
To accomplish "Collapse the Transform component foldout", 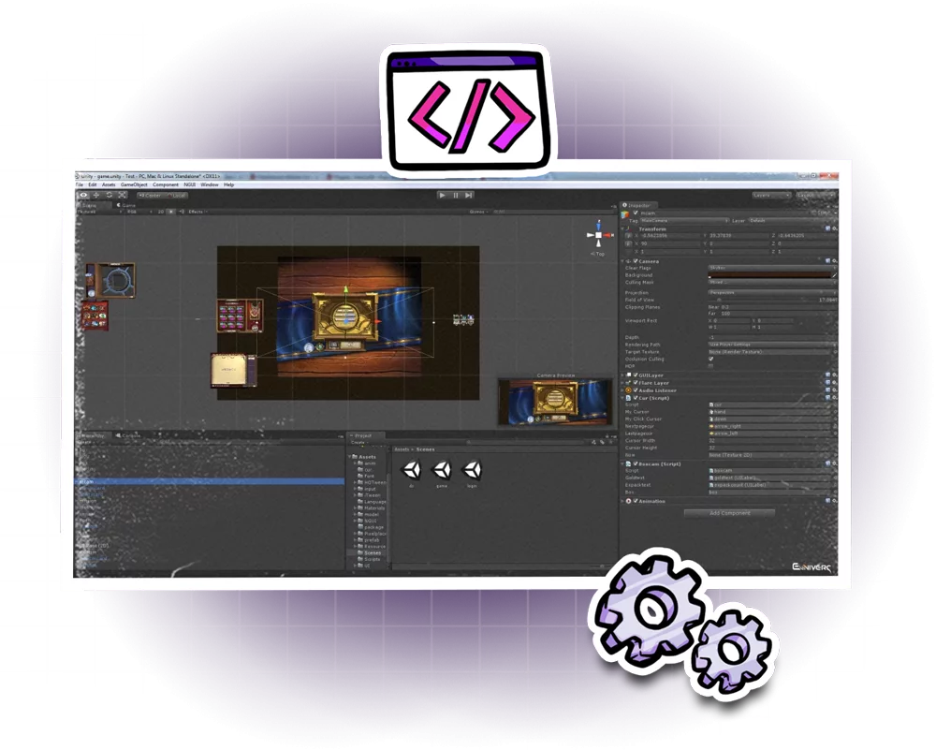I will tap(623, 228).
